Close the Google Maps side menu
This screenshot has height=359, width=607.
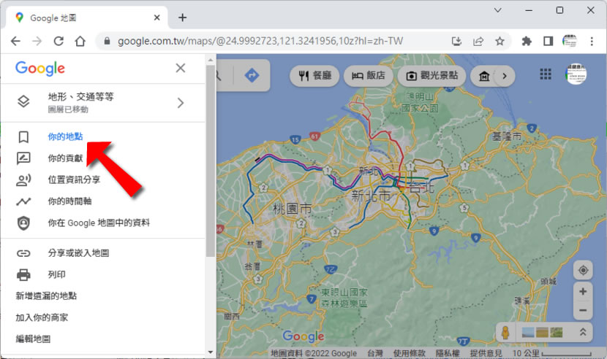[x=181, y=68]
